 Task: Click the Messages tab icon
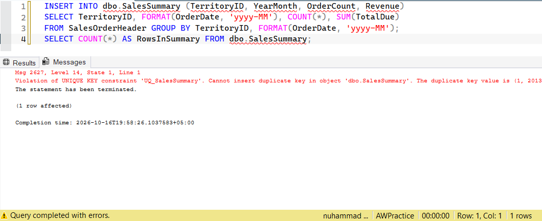click(x=46, y=62)
